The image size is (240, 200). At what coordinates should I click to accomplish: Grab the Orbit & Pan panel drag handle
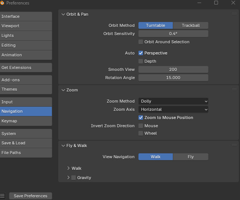pyautogui.click(x=234, y=14)
